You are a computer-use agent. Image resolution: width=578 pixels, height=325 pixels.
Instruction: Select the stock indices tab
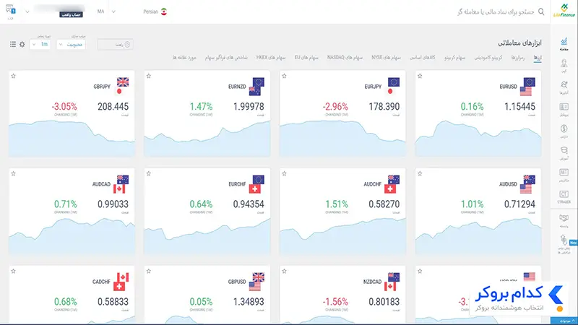pos(226,58)
